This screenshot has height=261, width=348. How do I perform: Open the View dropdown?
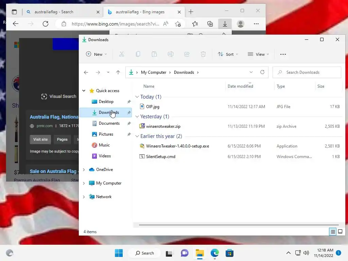tap(258, 54)
